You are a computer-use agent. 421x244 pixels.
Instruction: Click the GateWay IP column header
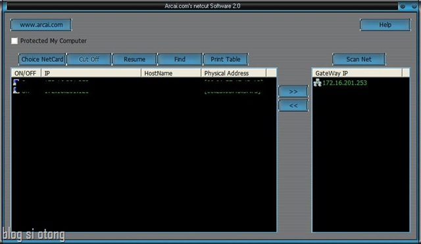coord(357,73)
